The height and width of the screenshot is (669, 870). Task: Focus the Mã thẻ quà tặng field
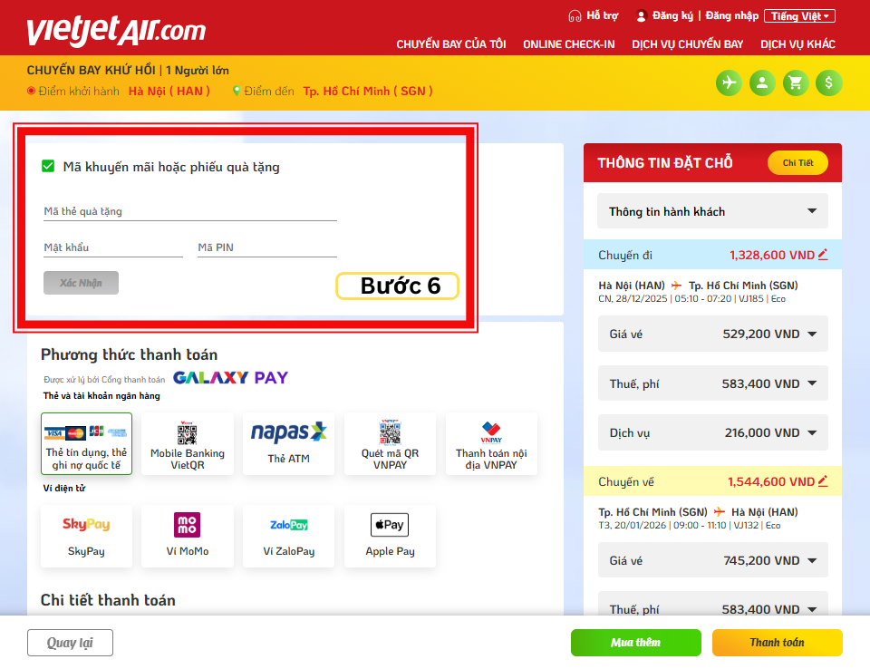click(x=189, y=211)
